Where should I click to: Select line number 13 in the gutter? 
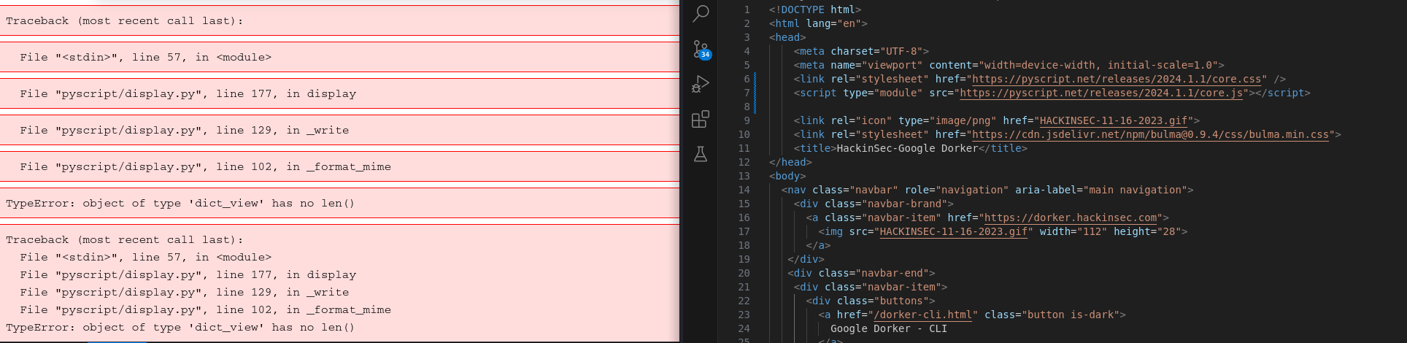pyautogui.click(x=744, y=176)
